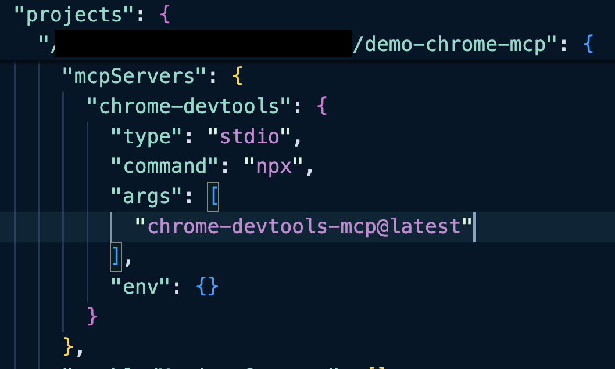Screen dimensions: 615x369
Task: Click the "chrome-devtools" key
Action: [189, 106]
